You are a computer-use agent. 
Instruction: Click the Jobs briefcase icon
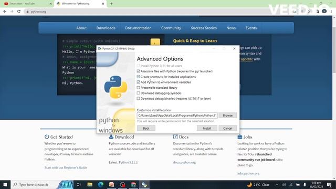pyautogui.click(x=240, y=136)
